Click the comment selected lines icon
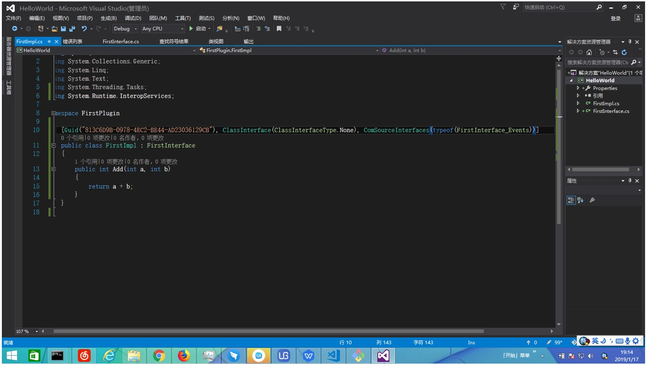Viewport: 646px width, 365px height. (258, 29)
